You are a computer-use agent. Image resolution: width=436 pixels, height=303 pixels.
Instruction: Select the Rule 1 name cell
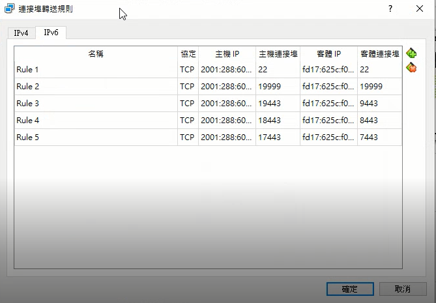click(x=96, y=70)
